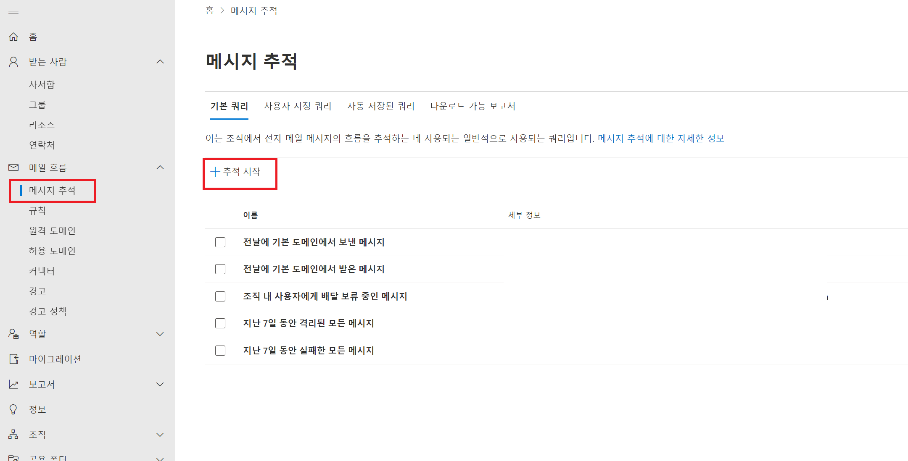This screenshot has height=461, width=908.
Task: Open the 다운로드 가능 보고서 tab
Action: [x=472, y=106]
